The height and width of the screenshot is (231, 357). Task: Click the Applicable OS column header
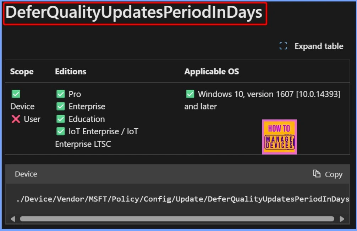click(212, 72)
